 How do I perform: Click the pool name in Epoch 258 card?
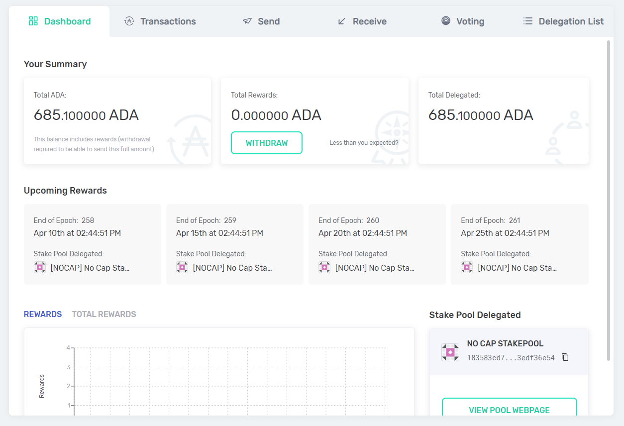90,268
